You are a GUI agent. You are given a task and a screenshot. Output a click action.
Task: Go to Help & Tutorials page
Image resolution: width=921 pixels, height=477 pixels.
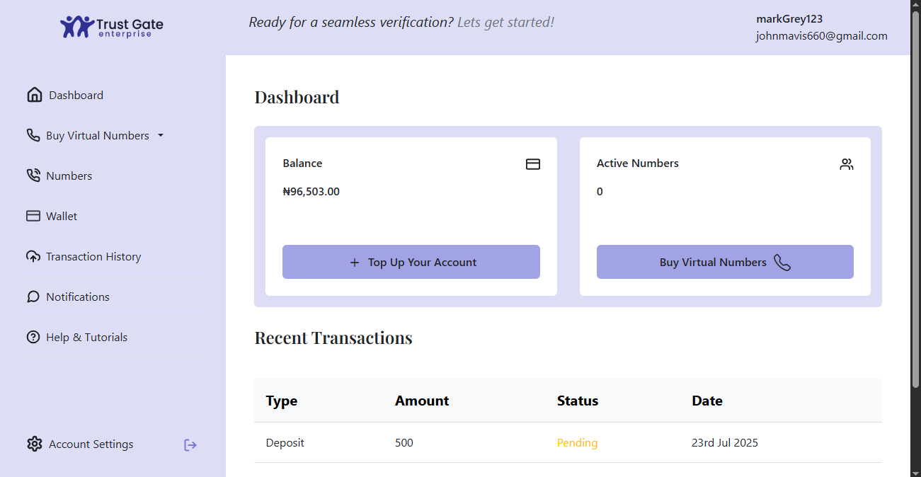click(86, 337)
